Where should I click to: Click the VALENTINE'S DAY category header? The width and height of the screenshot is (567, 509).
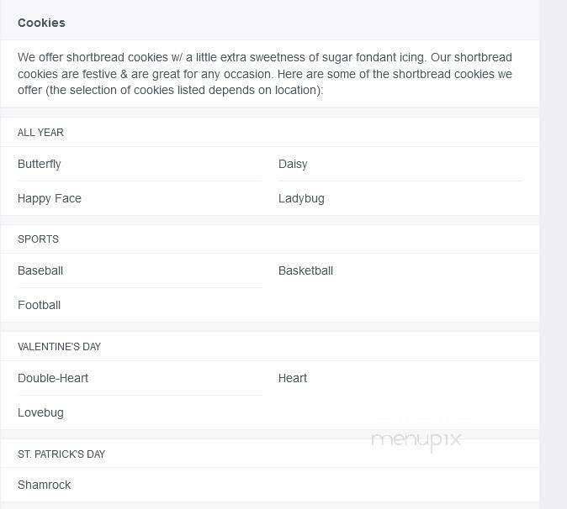59,347
